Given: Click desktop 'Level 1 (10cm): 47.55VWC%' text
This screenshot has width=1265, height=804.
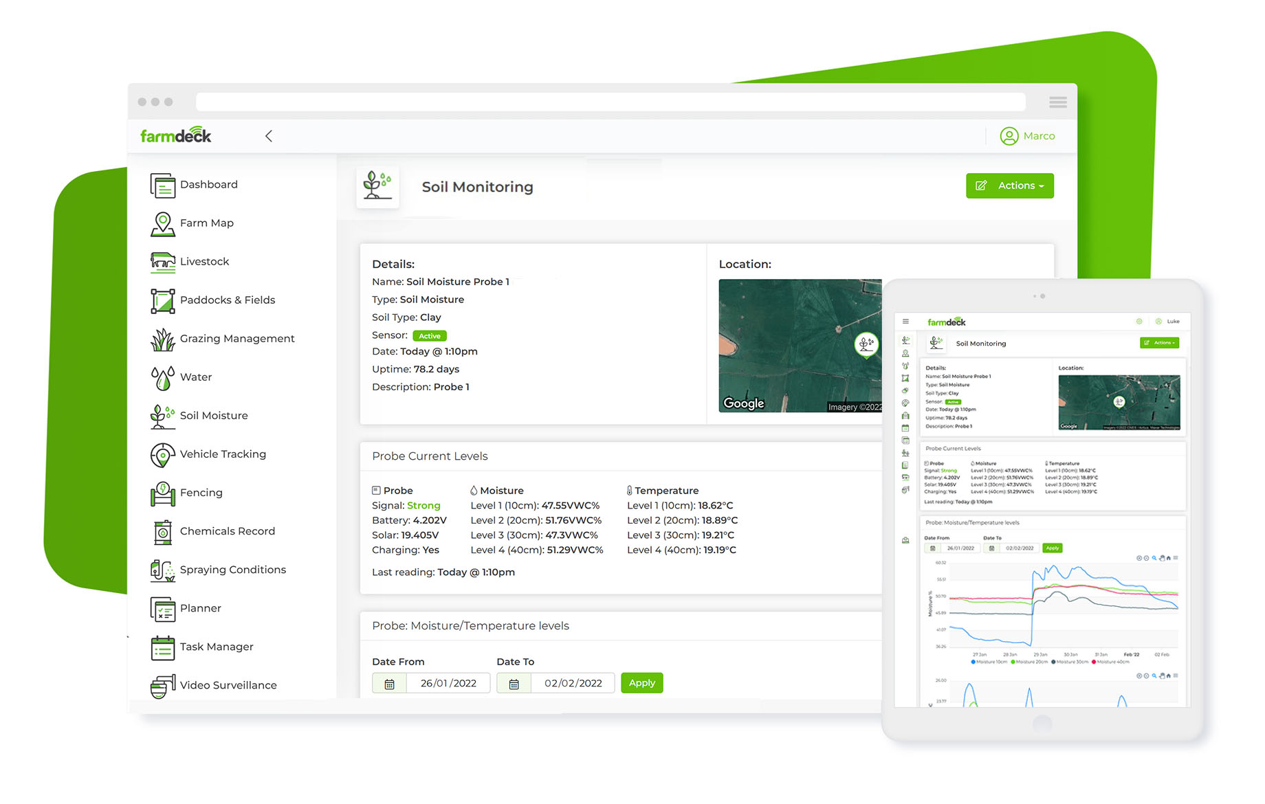Looking at the screenshot, I should click(x=535, y=506).
